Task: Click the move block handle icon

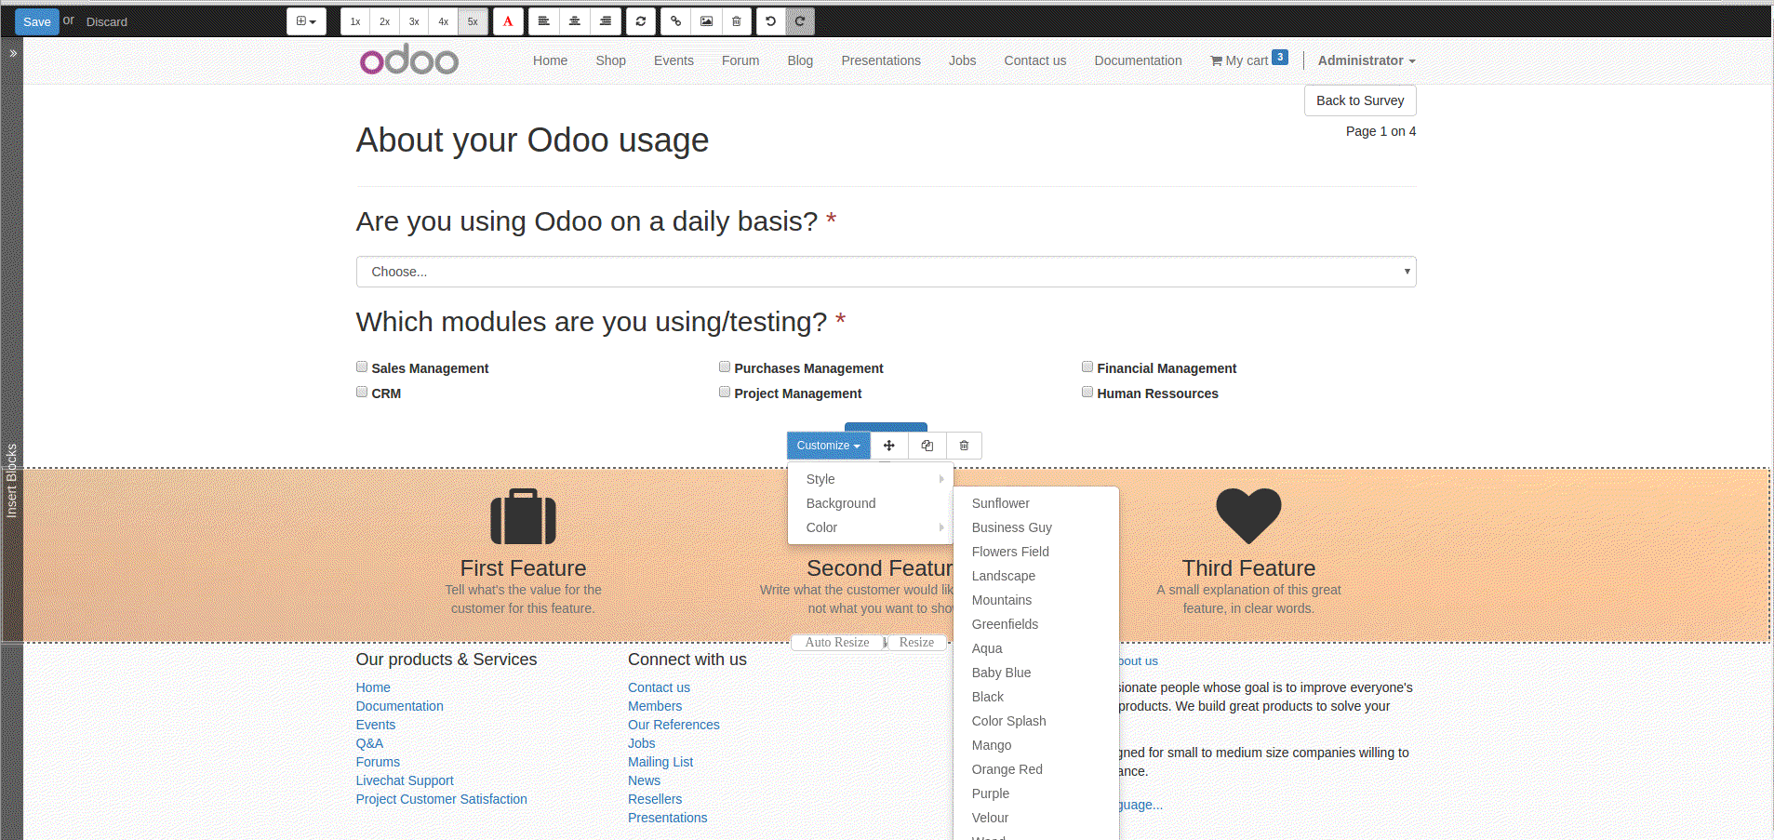Action: tap(889, 446)
